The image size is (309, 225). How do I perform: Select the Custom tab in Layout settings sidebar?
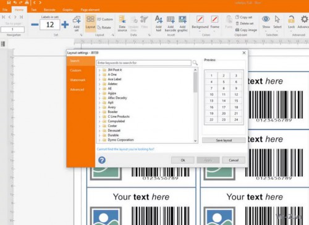pyautogui.click(x=75, y=70)
